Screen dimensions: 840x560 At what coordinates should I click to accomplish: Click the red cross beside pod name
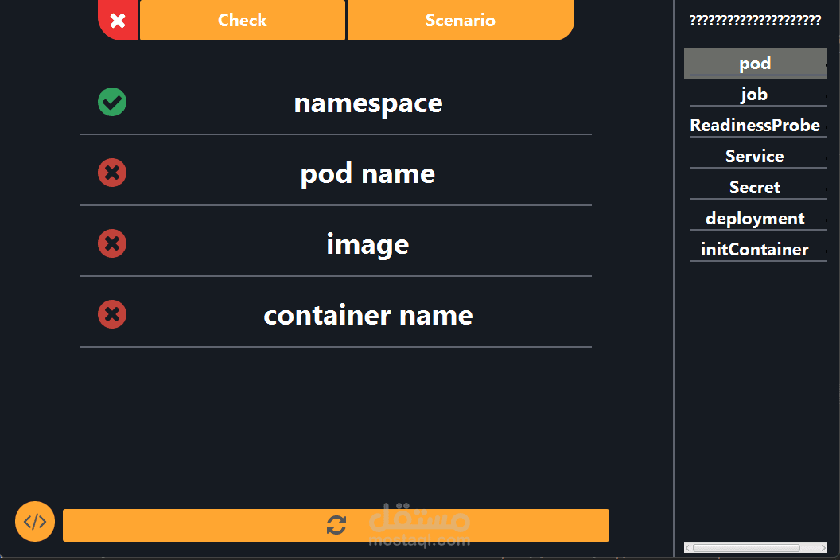[112, 173]
